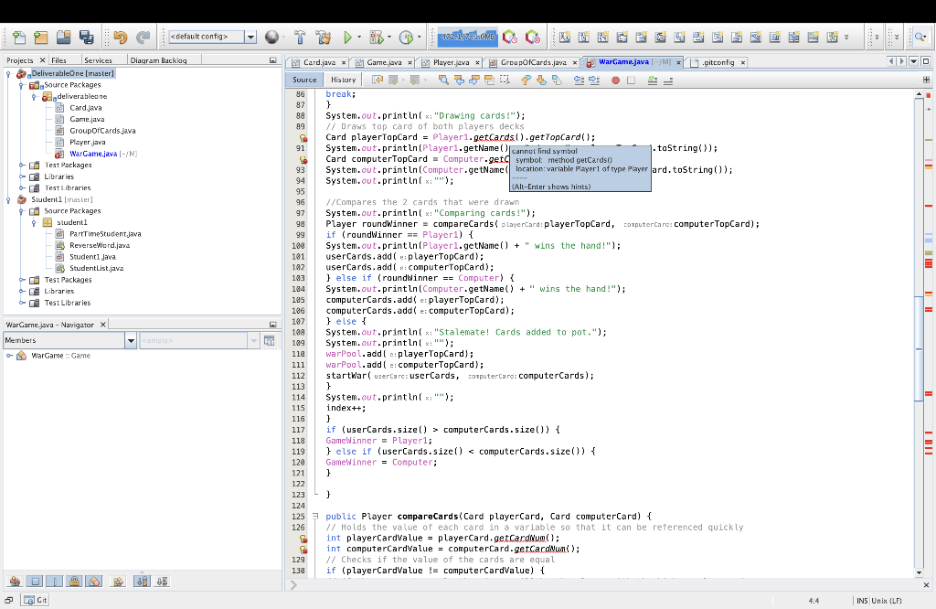Switch to the Services tab
The image size is (936, 609).
coord(98,60)
